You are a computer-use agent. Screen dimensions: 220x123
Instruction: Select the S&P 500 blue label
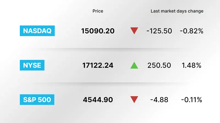click(x=37, y=99)
